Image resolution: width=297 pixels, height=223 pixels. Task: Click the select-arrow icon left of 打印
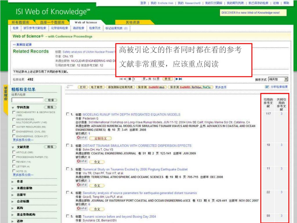pyautogui.click(x=69, y=87)
